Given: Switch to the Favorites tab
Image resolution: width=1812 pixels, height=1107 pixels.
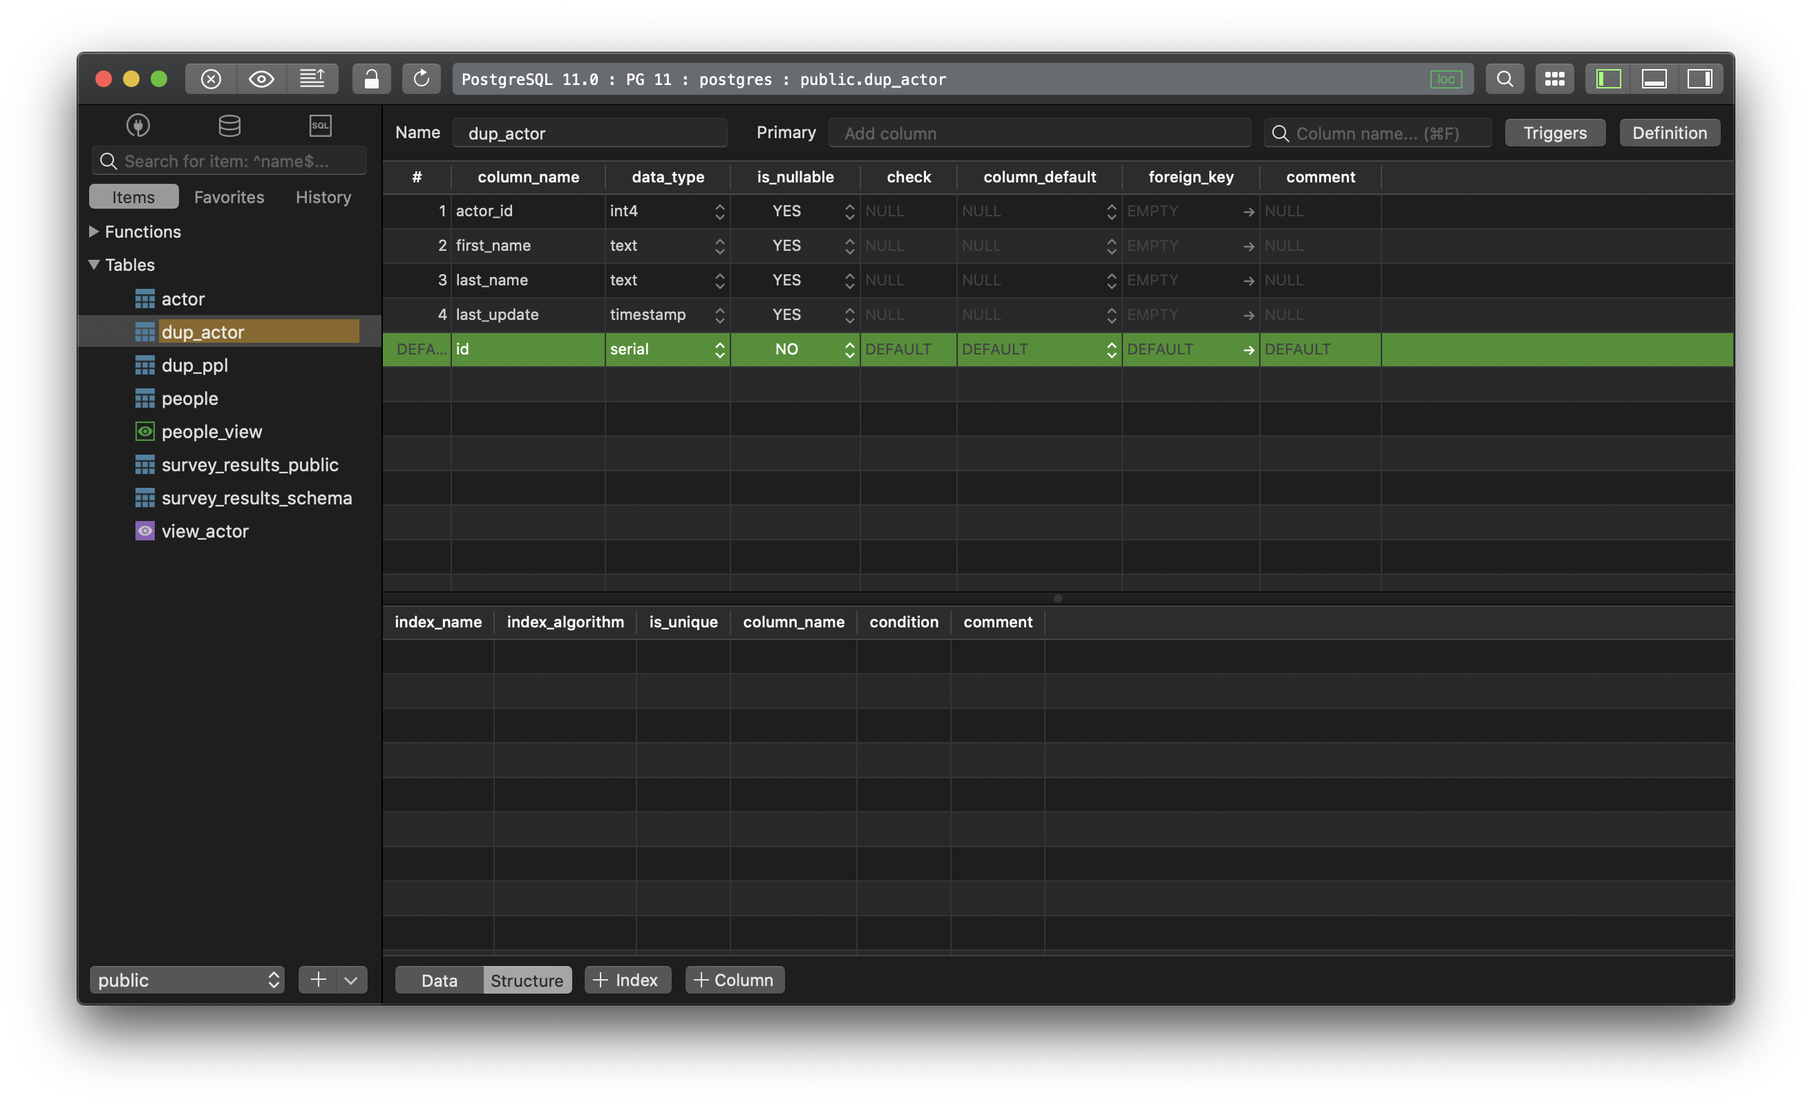Looking at the screenshot, I should pos(229,196).
